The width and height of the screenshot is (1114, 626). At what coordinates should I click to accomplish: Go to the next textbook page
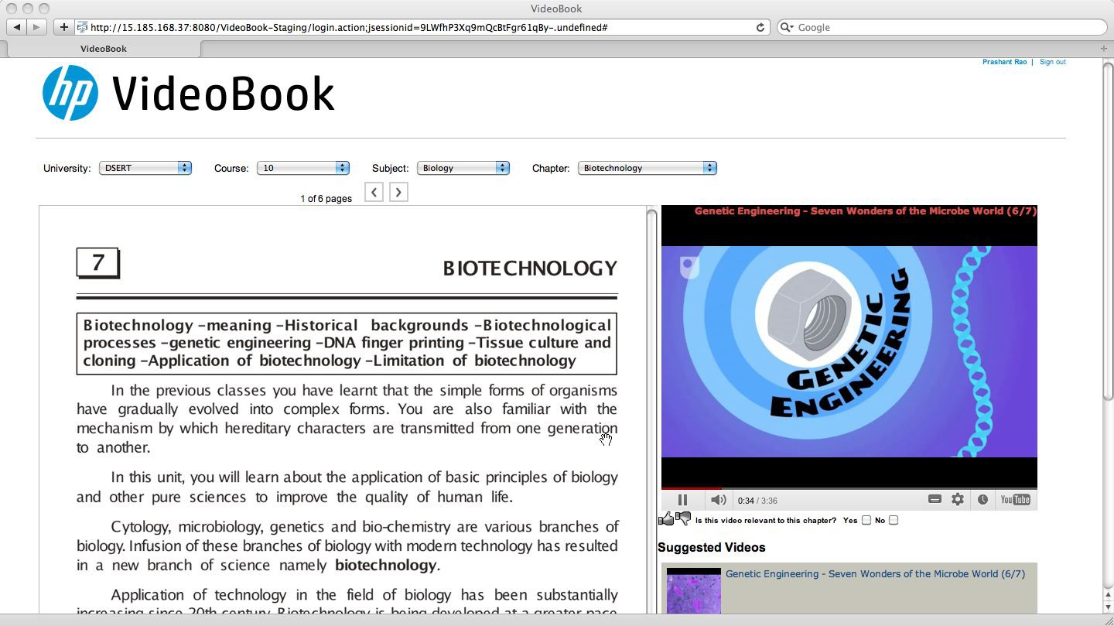point(398,192)
